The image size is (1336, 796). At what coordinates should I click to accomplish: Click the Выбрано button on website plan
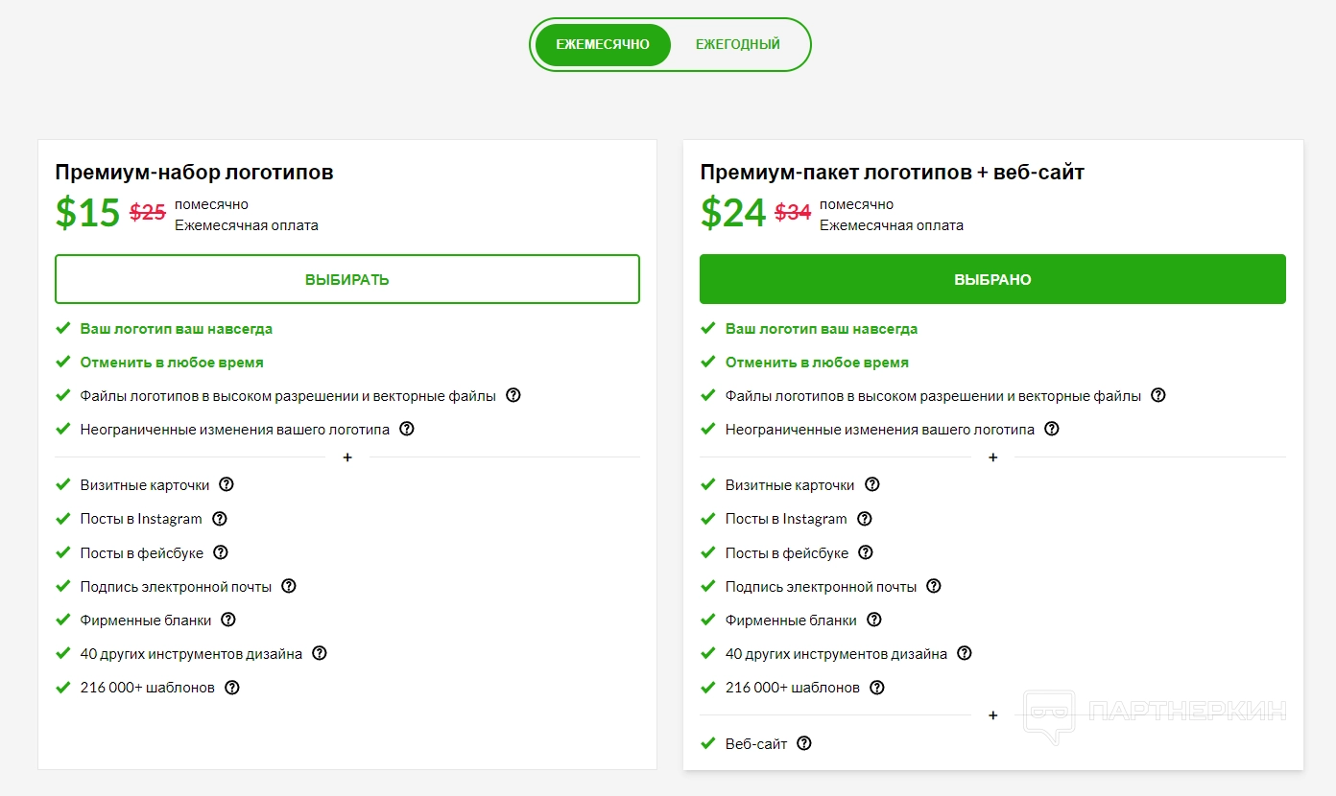coord(992,279)
